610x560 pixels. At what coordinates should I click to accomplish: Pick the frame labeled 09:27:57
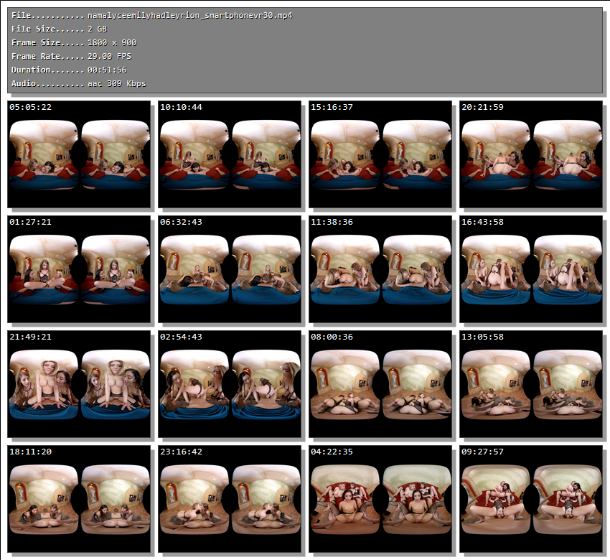(x=531, y=499)
